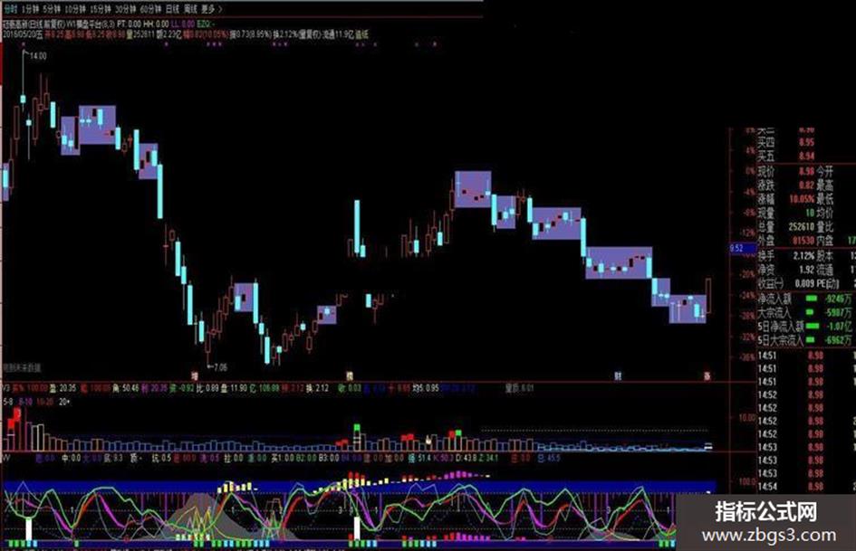Image resolution: width=856 pixels, height=551 pixels.
Task: Select the 15分钟 period tab
Action: [101, 9]
